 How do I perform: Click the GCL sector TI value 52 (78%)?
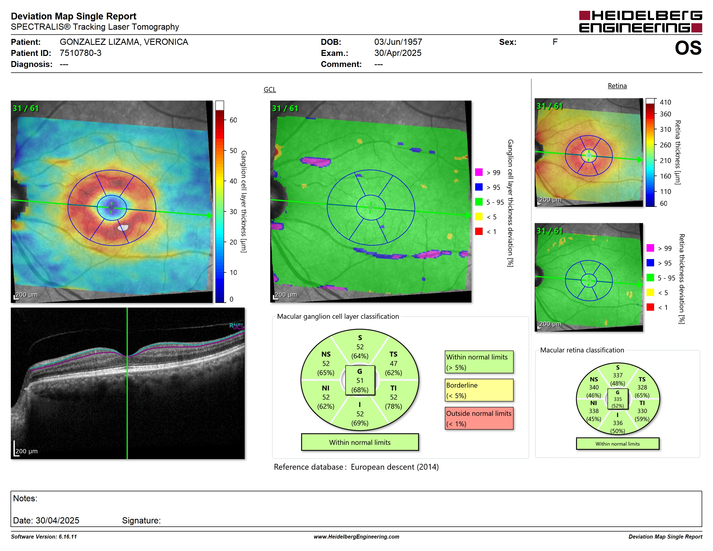click(x=394, y=402)
